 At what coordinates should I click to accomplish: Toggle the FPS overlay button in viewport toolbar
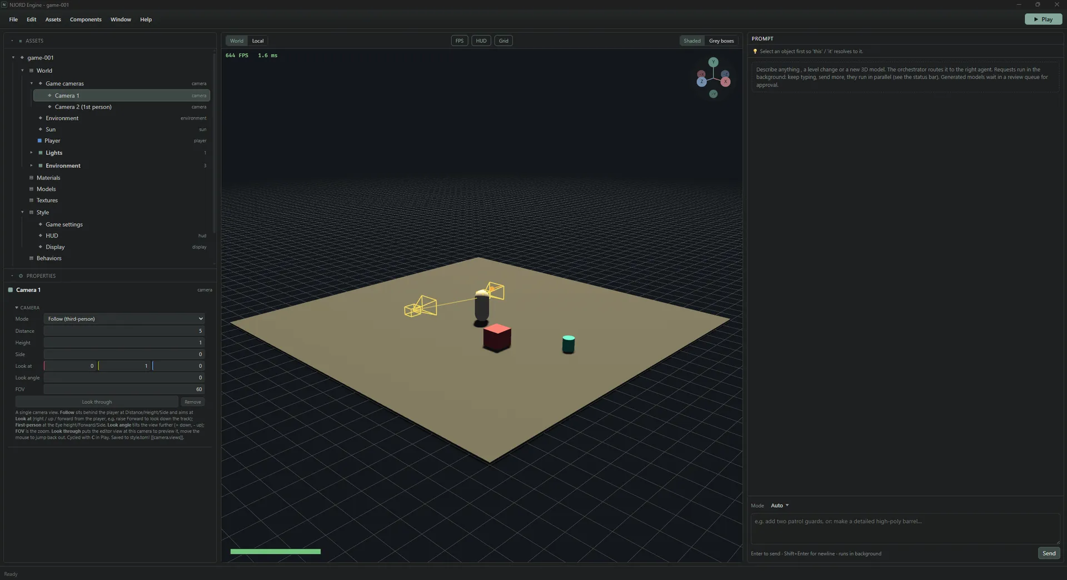pos(460,41)
